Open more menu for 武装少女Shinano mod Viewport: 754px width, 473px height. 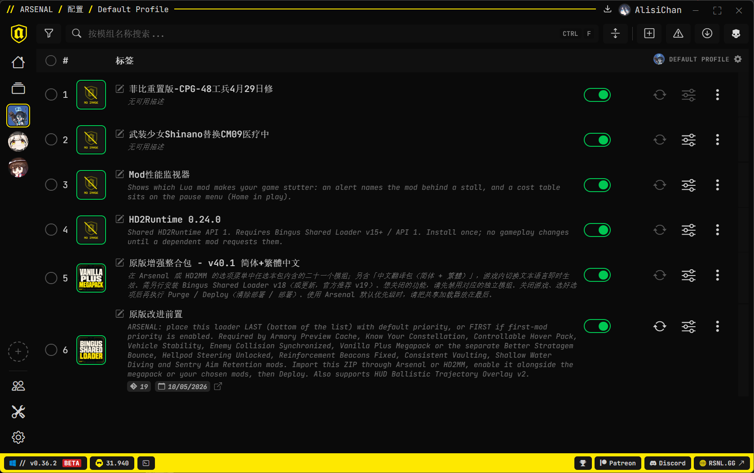717,140
